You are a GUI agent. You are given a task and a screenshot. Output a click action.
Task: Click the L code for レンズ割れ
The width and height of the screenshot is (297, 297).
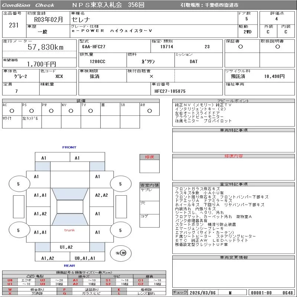click(119, 293)
